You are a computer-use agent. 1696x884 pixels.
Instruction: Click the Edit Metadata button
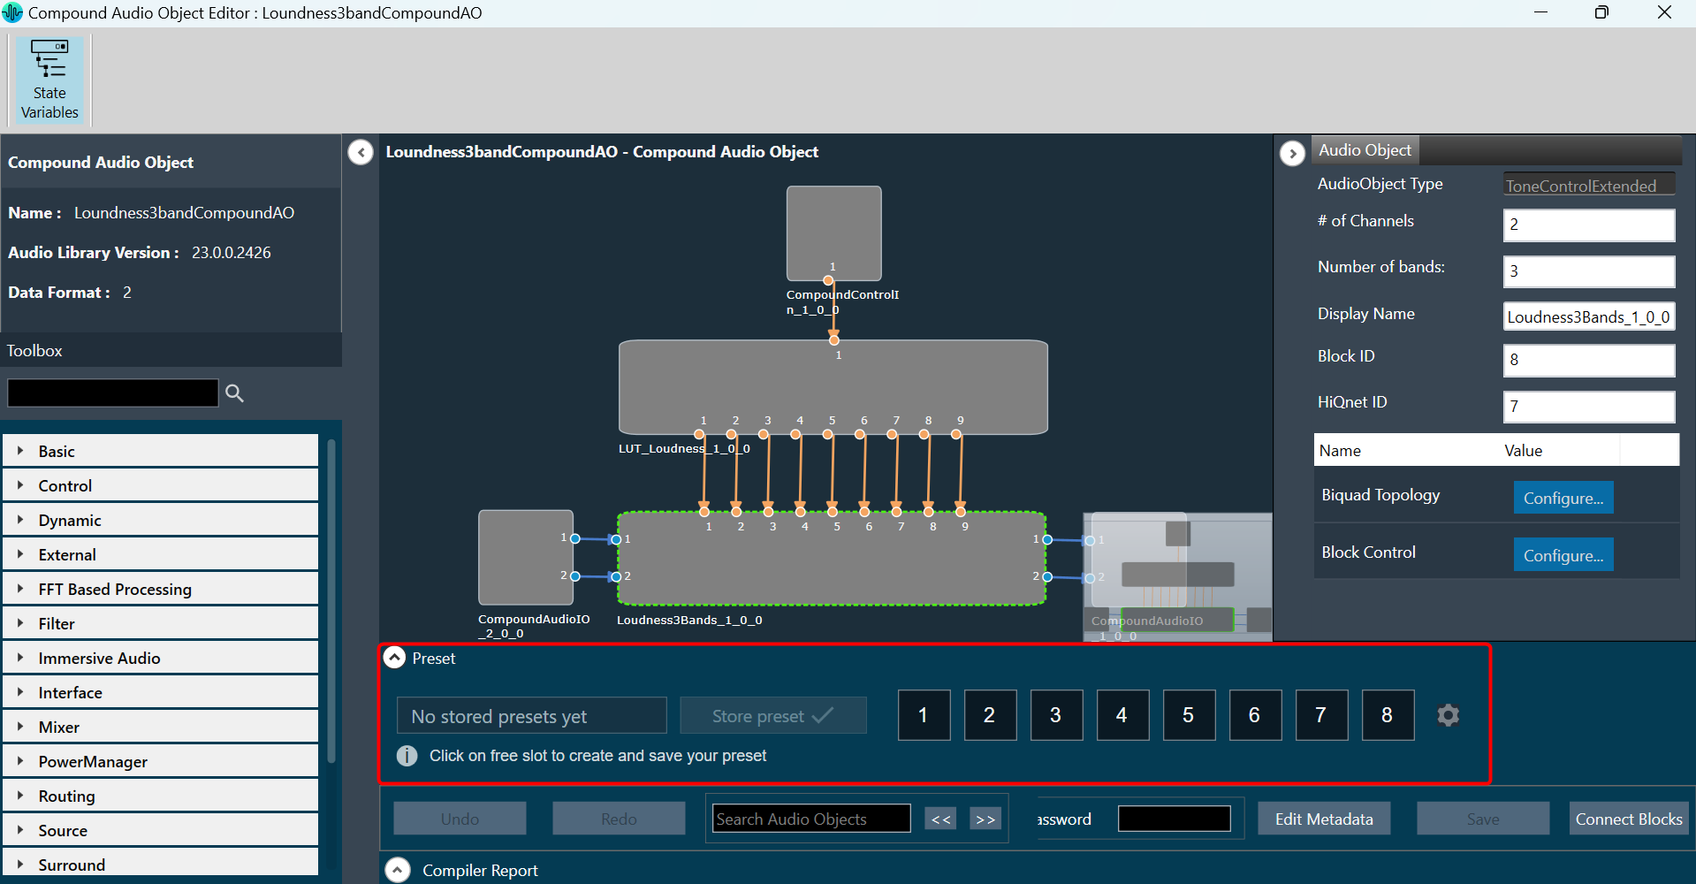(x=1324, y=819)
